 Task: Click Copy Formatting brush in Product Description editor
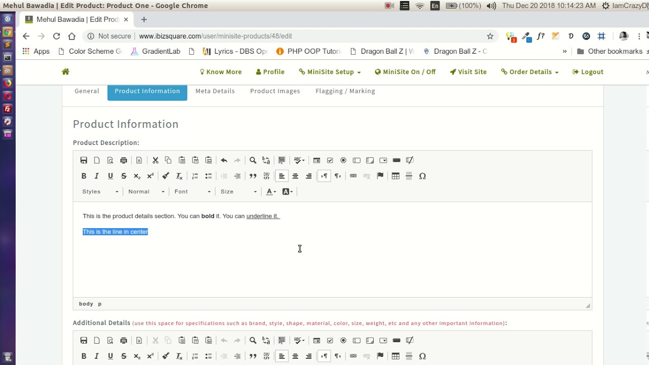165,176
